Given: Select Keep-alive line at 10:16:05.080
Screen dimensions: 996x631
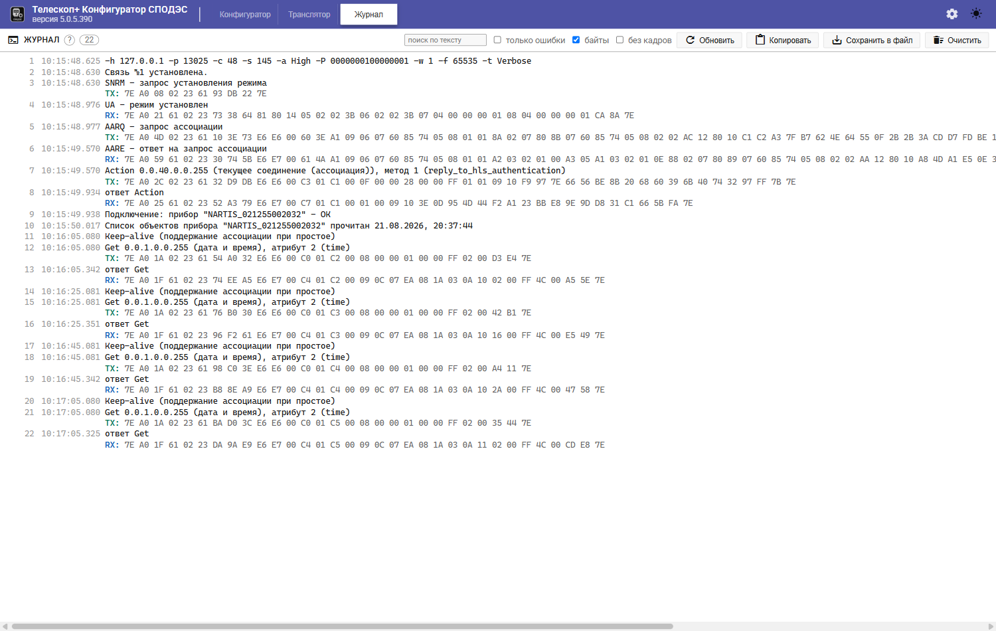Looking at the screenshot, I should click(220, 236).
